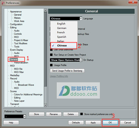Toggle Use Undo Branches checkbox
139x128 pixels.
pyautogui.click(x=51, y=50)
